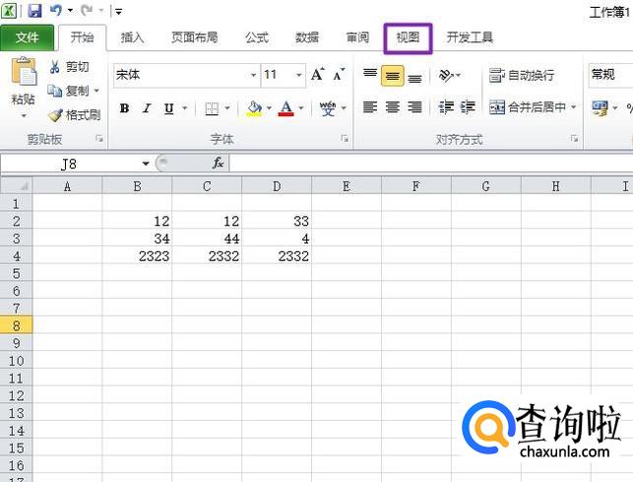Viewport: 633px width, 482px height.
Task: Apply the yellow fill color bucket
Action: (254, 108)
